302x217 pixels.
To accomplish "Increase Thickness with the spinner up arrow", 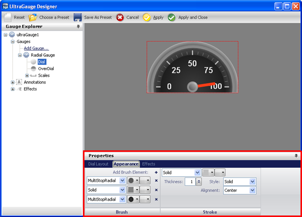I will tap(199, 180).
